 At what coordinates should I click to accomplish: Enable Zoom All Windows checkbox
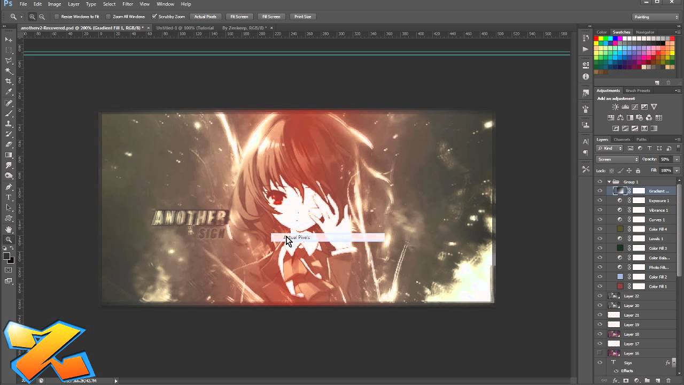pyautogui.click(x=108, y=17)
